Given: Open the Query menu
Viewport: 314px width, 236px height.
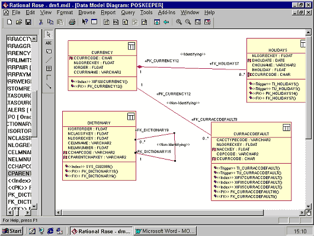Looking at the screenshot, I should click(128, 12).
